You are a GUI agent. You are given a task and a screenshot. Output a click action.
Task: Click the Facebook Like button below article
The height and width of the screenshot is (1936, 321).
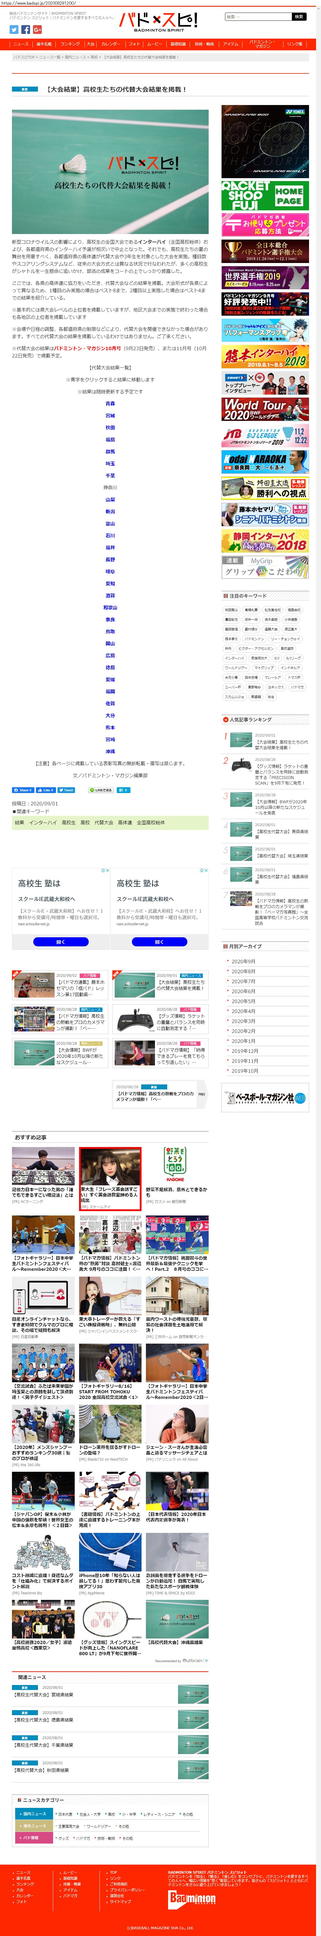[46, 790]
